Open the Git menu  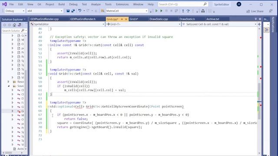click(39, 4)
